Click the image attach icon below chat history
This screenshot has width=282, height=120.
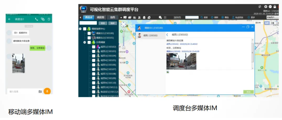click(x=168, y=72)
